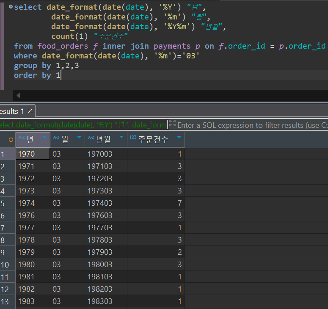Click the food_orders table name in editor
The width and height of the screenshot is (328, 309).
[x=63, y=46]
